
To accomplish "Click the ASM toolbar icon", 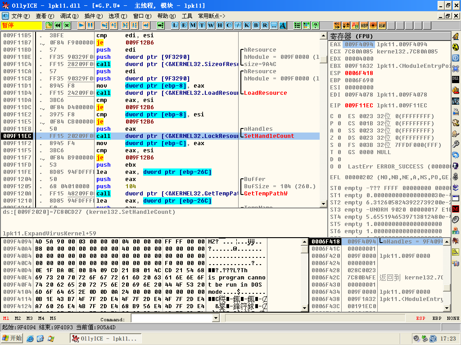I will (382, 25).
